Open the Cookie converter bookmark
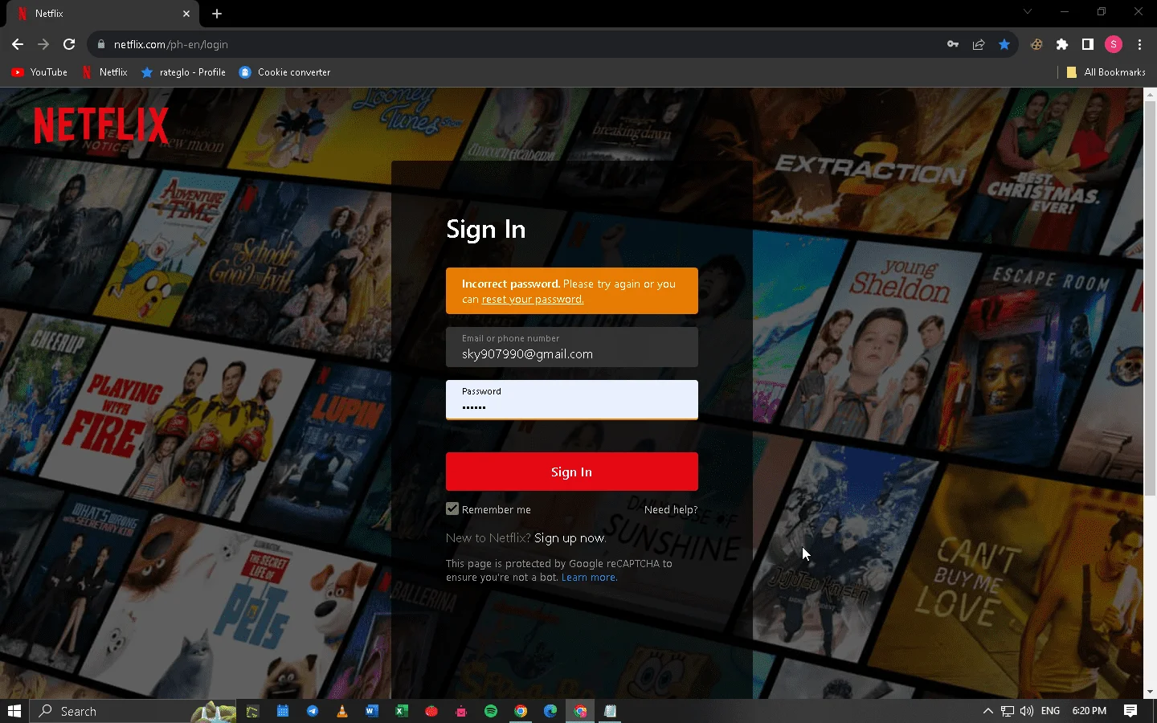 click(x=284, y=72)
